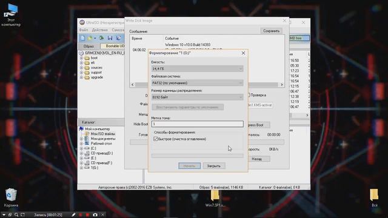388x218 pixels.
Task: Select Рабочий стол in catalog tree
Action: tap(101, 144)
